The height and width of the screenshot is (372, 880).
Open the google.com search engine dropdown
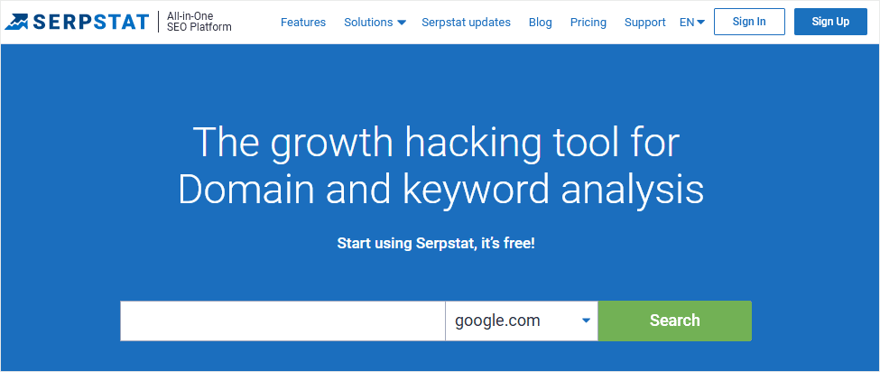click(521, 321)
